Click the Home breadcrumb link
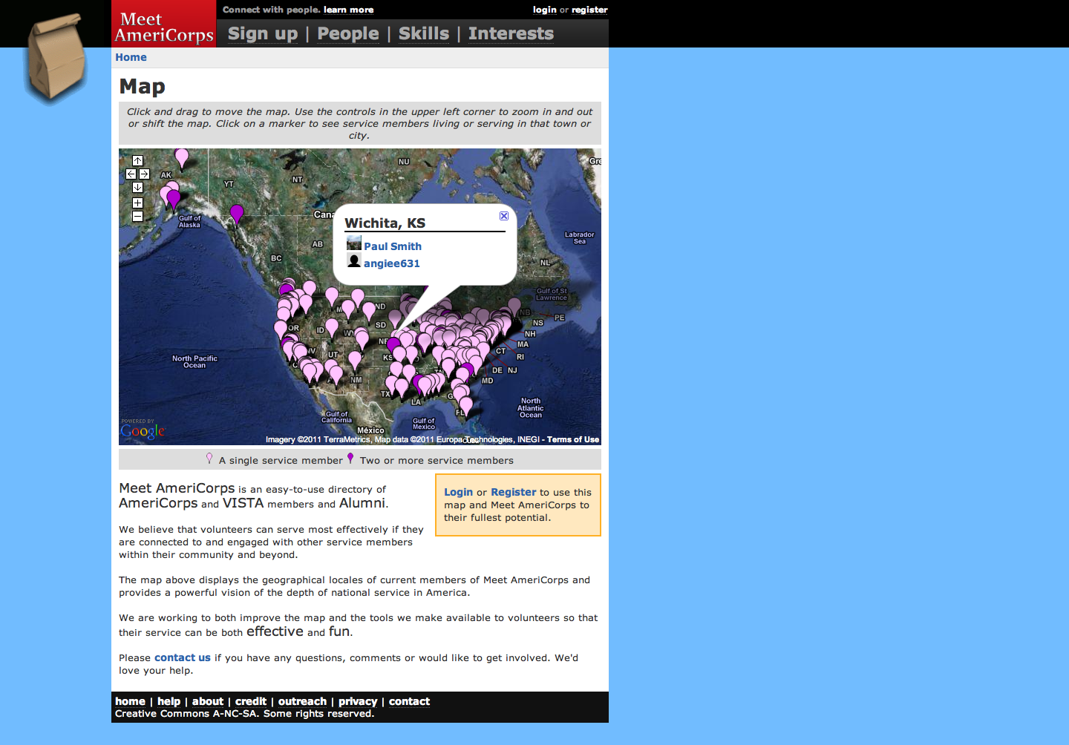 [x=131, y=57]
